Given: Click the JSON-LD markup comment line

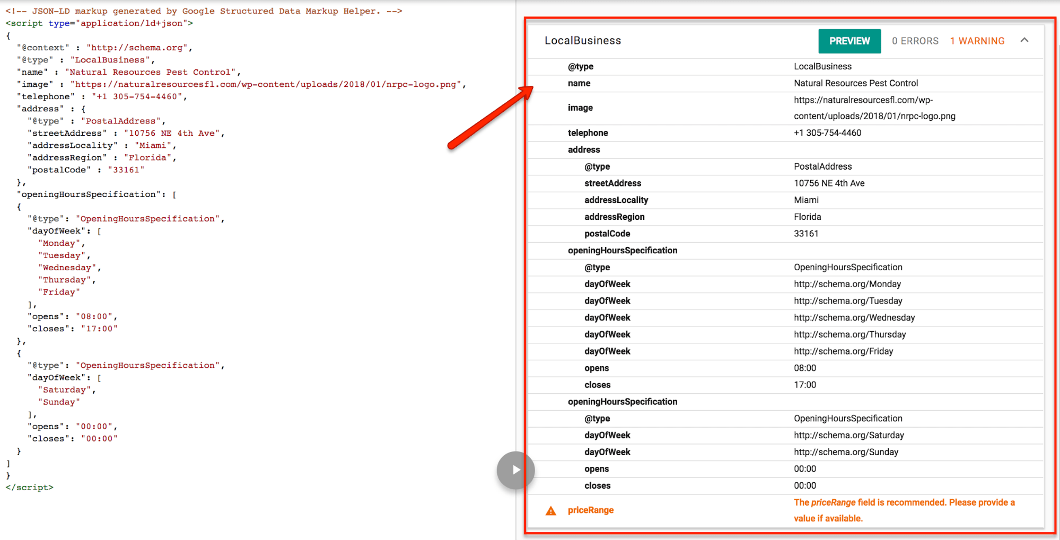Looking at the screenshot, I should (x=204, y=11).
